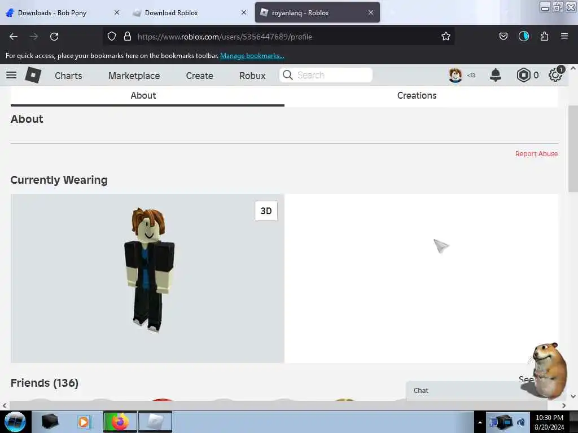Click the Manage bookmarks link
This screenshot has height=433, width=578.
coord(252,56)
